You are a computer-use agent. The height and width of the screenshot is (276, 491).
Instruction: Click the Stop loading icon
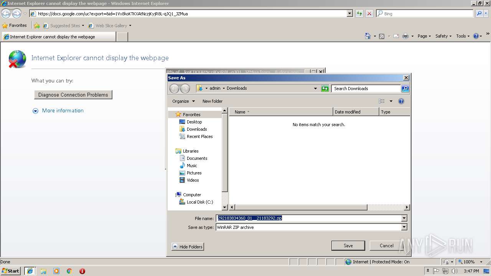[369, 13]
